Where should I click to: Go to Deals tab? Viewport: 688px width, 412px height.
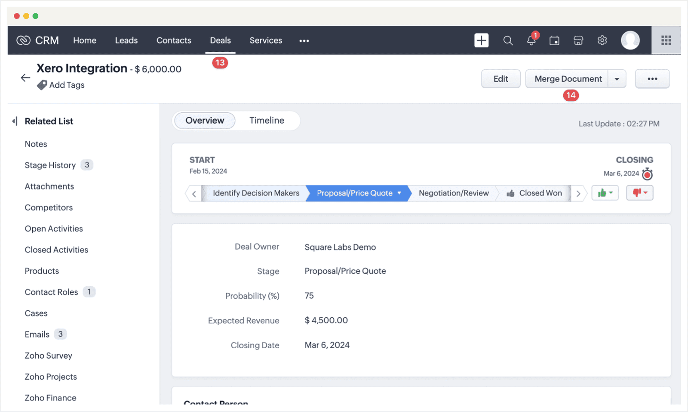(220, 40)
